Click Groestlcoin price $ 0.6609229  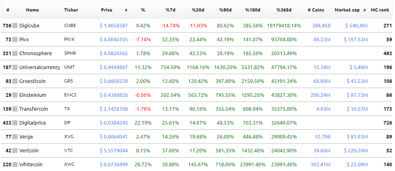pos(114,81)
